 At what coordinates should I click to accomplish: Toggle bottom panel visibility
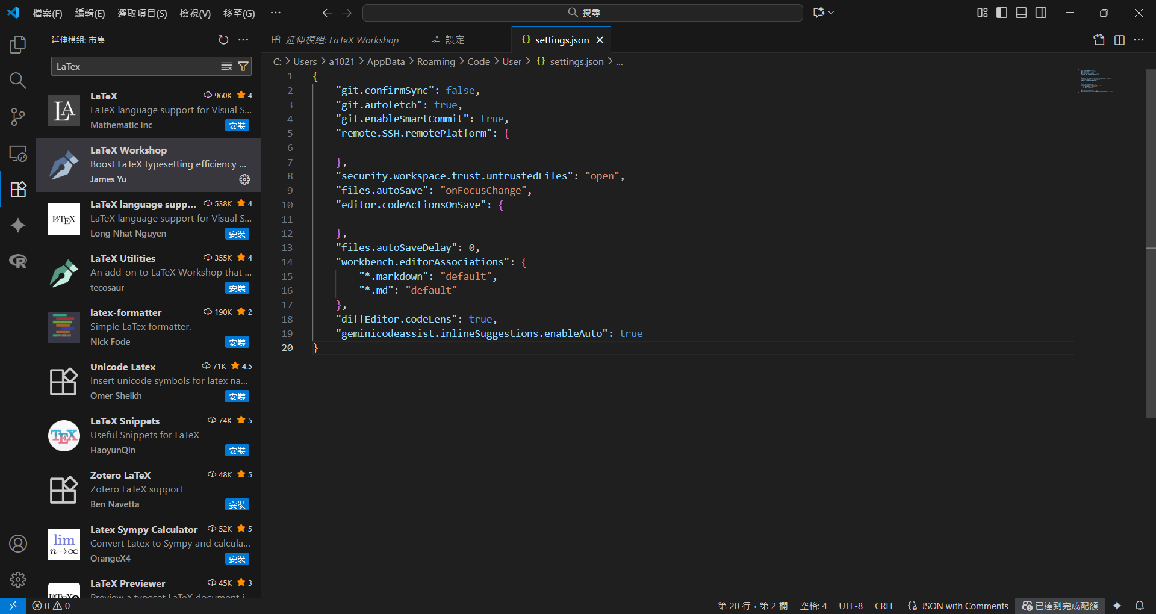1021,13
